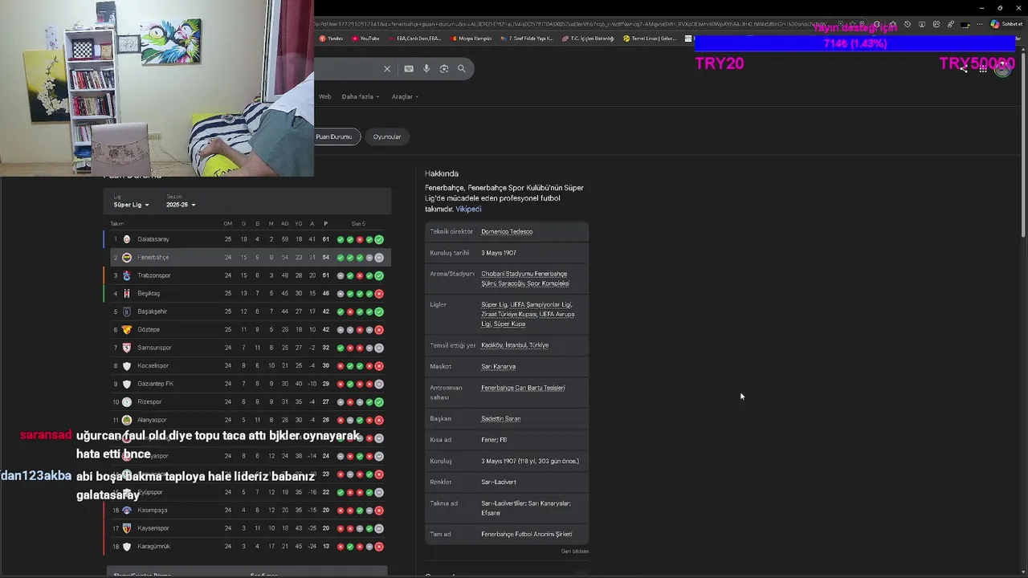The width and height of the screenshot is (1028, 578).
Task: Switch to the Web results tab
Action: click(x=324, y=96)
